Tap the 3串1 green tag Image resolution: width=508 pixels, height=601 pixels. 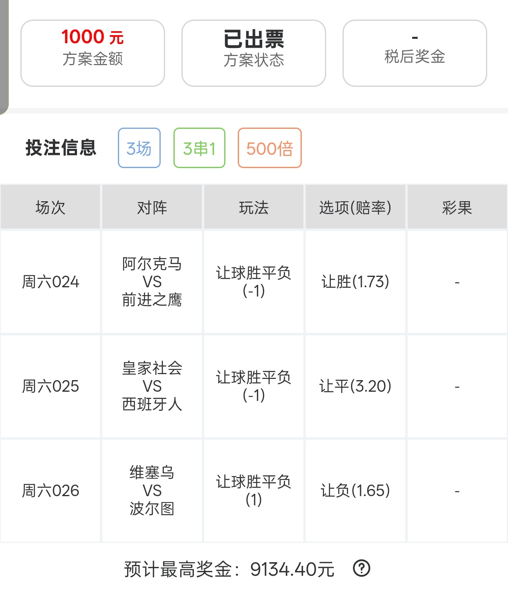(x=199, y=148)
